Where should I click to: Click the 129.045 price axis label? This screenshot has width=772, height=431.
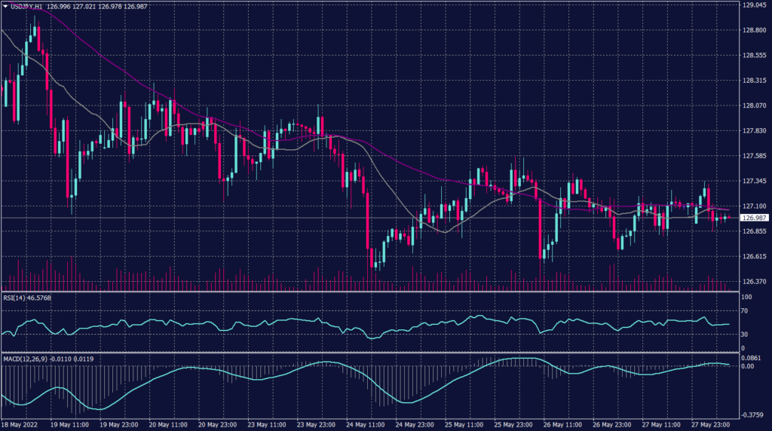(754, 5)
